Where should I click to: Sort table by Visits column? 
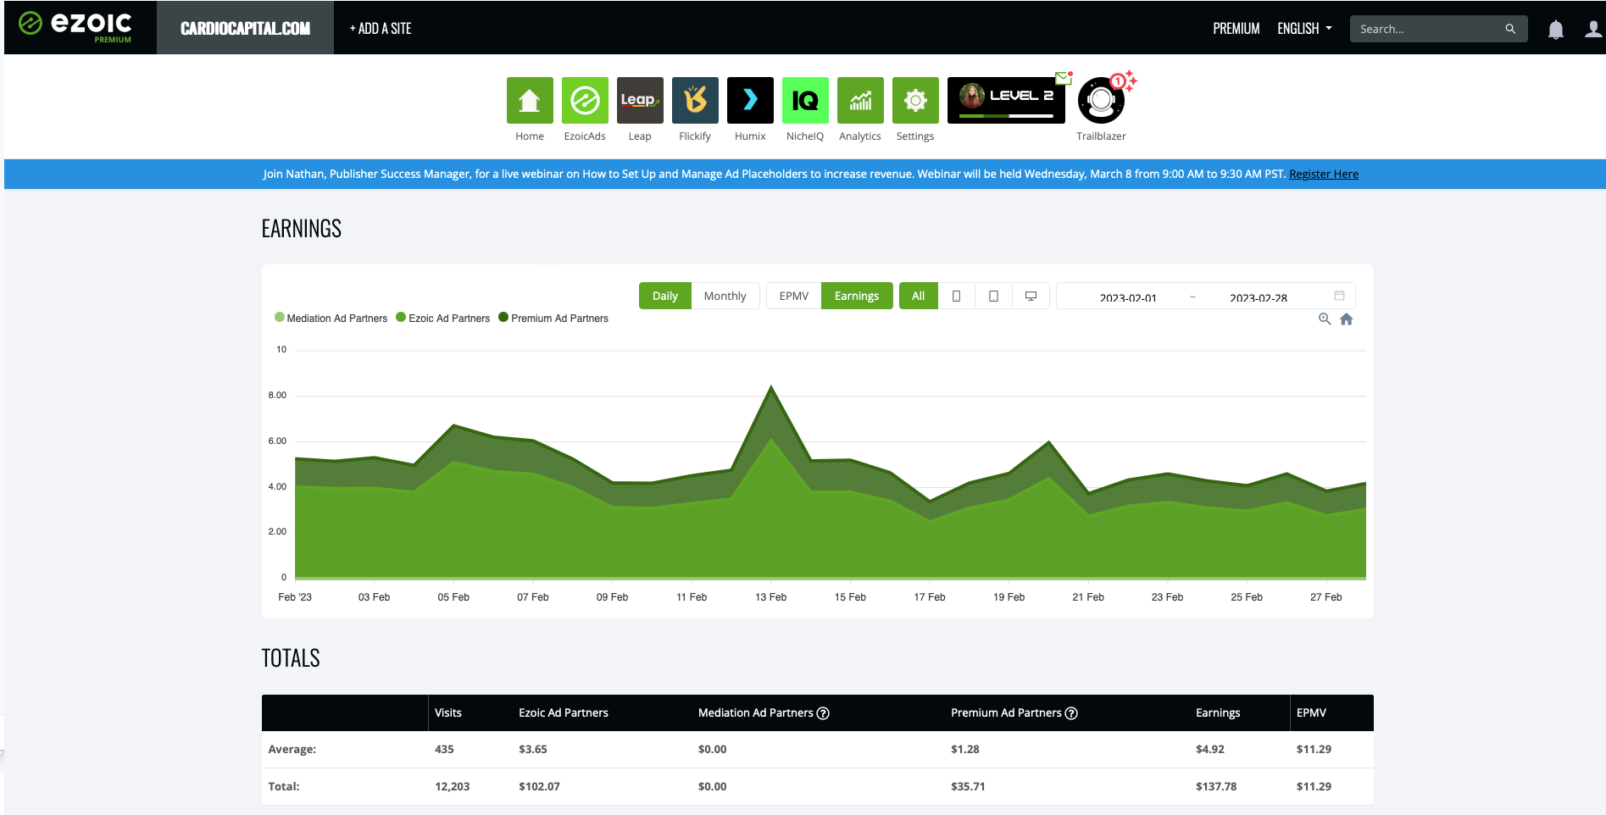[x=448, y=713]
